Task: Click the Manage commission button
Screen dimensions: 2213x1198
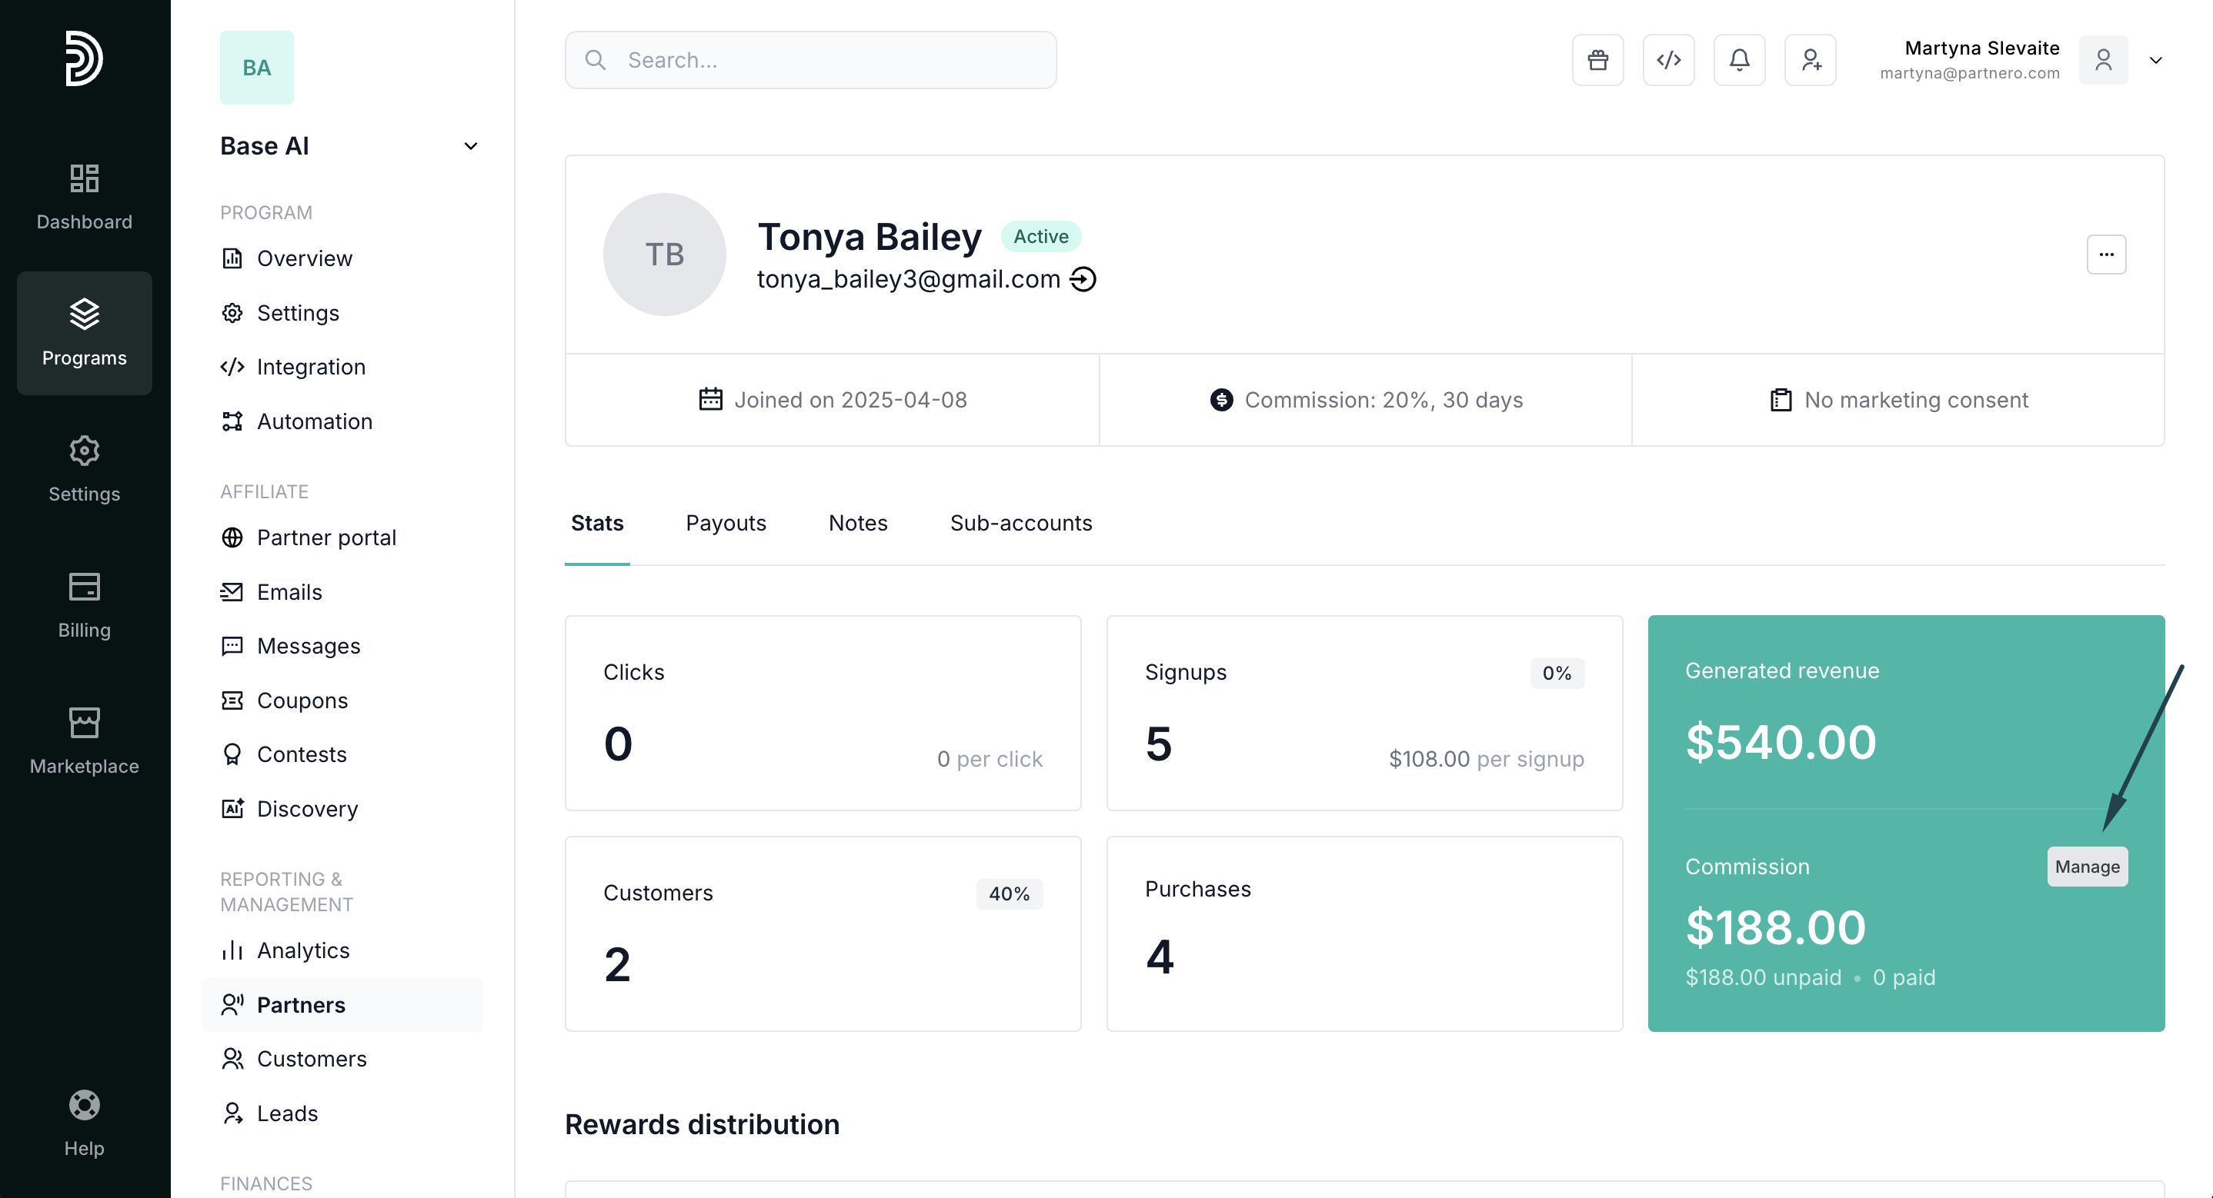Action: 2087,867
